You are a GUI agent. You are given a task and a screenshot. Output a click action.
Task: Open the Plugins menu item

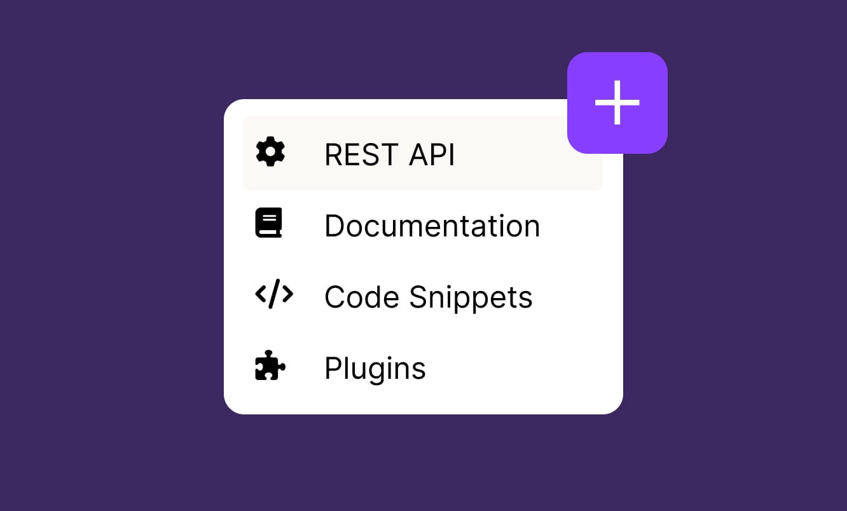pyautogui.click(x=375, y=368)
